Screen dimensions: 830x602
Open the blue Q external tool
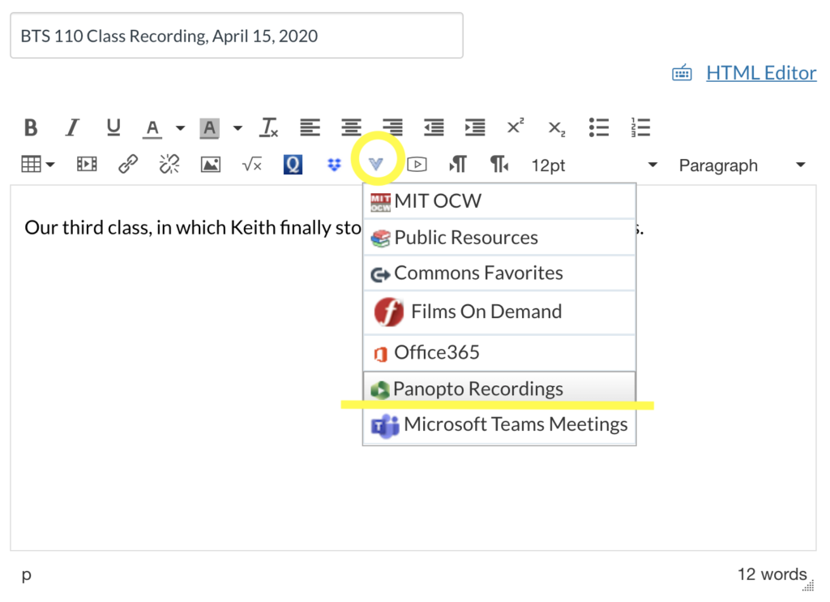click(293, 164)
